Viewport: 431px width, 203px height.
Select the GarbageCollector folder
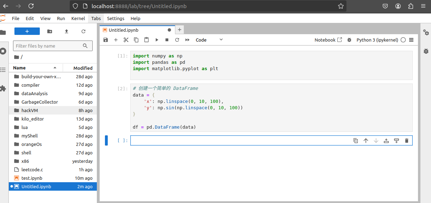53,102
